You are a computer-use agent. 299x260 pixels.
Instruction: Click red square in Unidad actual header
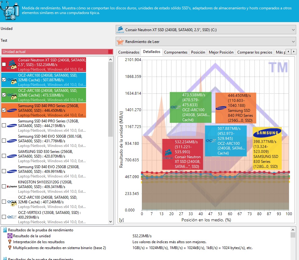(110, 52)
